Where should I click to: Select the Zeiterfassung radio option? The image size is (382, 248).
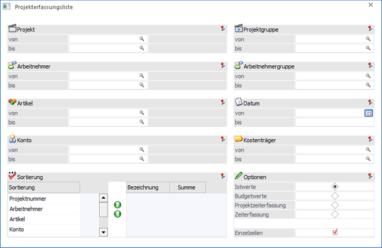(335, 214)
